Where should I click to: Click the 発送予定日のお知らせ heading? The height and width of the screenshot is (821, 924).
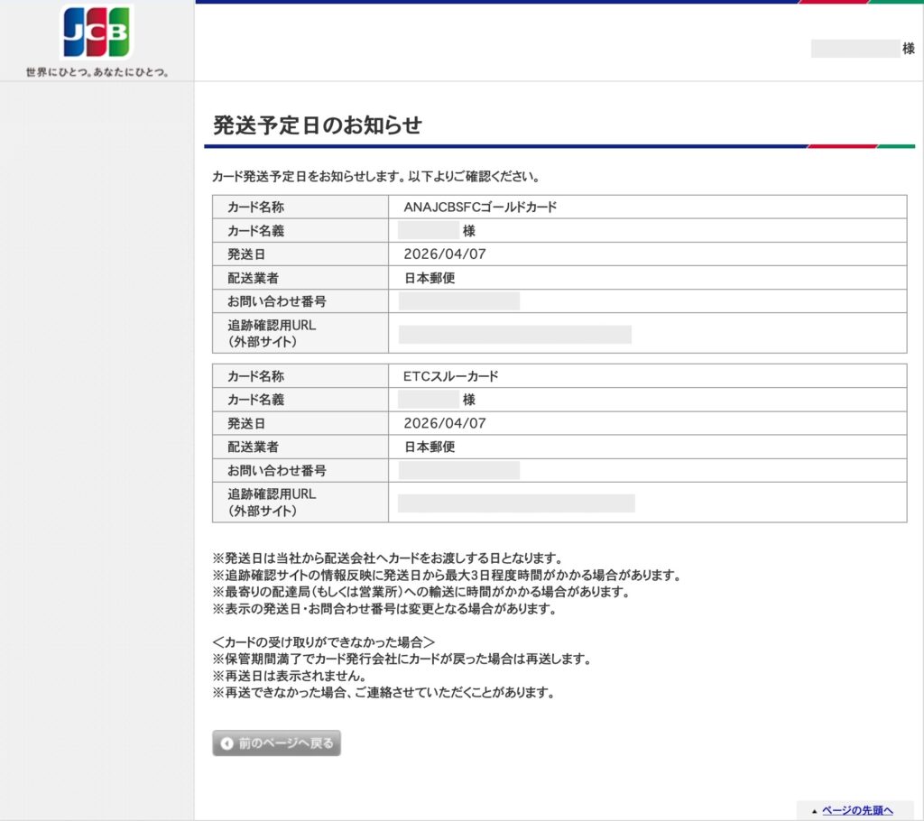point(317,125)
